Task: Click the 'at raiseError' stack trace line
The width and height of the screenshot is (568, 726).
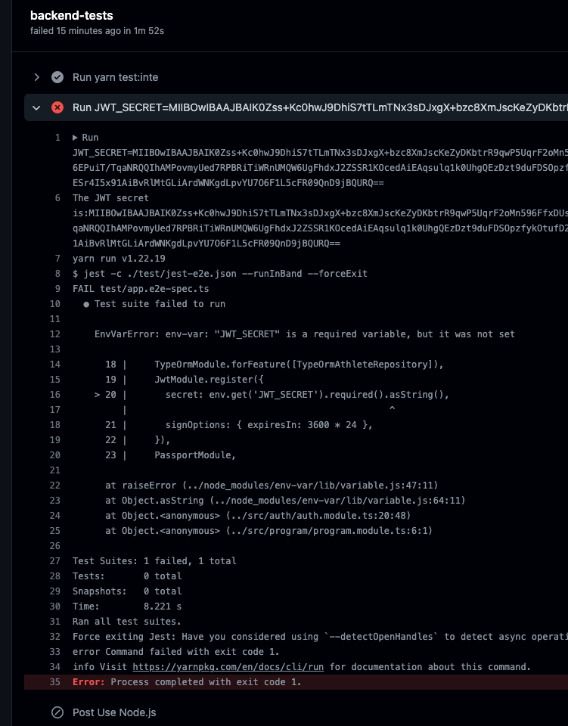Action: (x=272, y=486)
